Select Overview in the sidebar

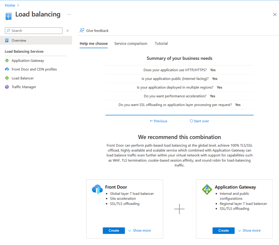tap(36, 40)
